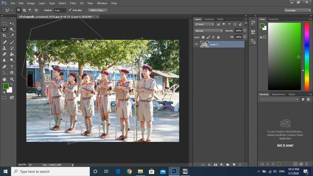This screenshot has height=176, width=313.
Task: Select the Eraser tool
Action: (4, 54)
